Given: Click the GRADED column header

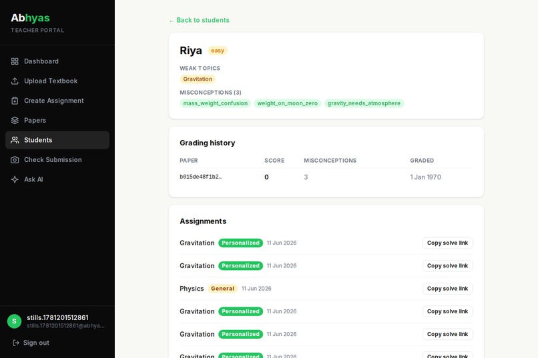Looking at the screenshot, I should [x=422, y=161].
